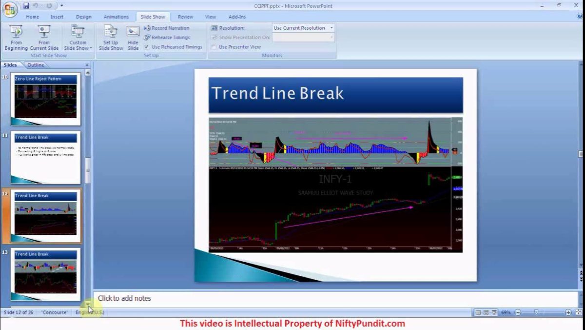Uncheck Use Rehearsed Timings
Image resolution: width=585 pixels, height=330 pixels.
coord(147,47)
